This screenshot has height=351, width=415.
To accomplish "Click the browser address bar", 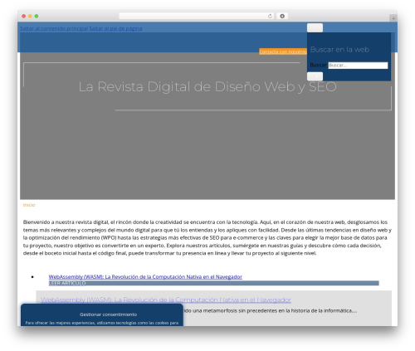I will [x=196, y=16].
